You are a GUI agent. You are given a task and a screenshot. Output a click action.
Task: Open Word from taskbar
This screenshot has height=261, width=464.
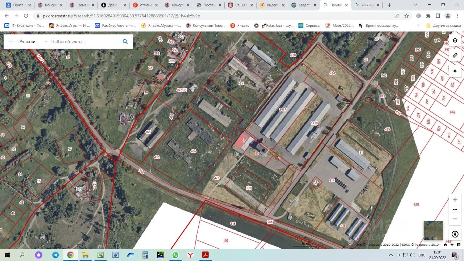coord(116,255)
